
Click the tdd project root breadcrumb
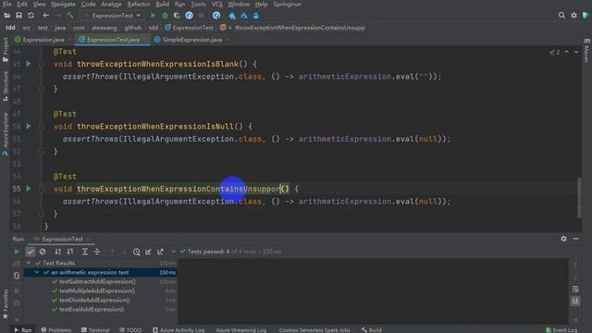10,28
